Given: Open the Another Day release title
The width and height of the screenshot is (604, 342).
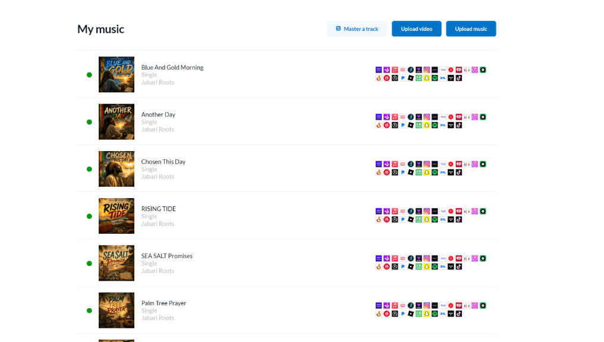Looking at the screenshot, I should 158,115.
